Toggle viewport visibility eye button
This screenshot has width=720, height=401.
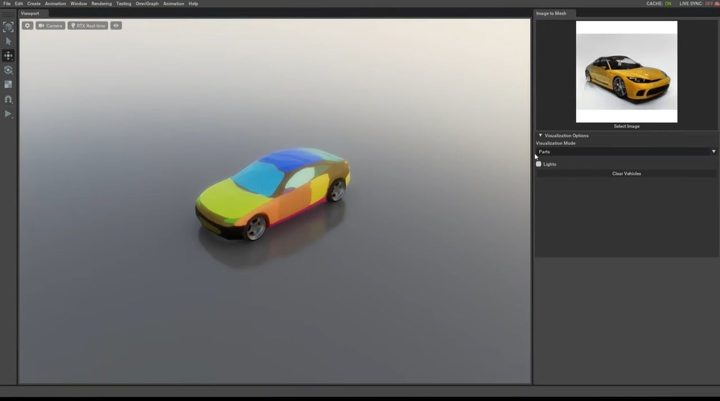pos(116,26)
